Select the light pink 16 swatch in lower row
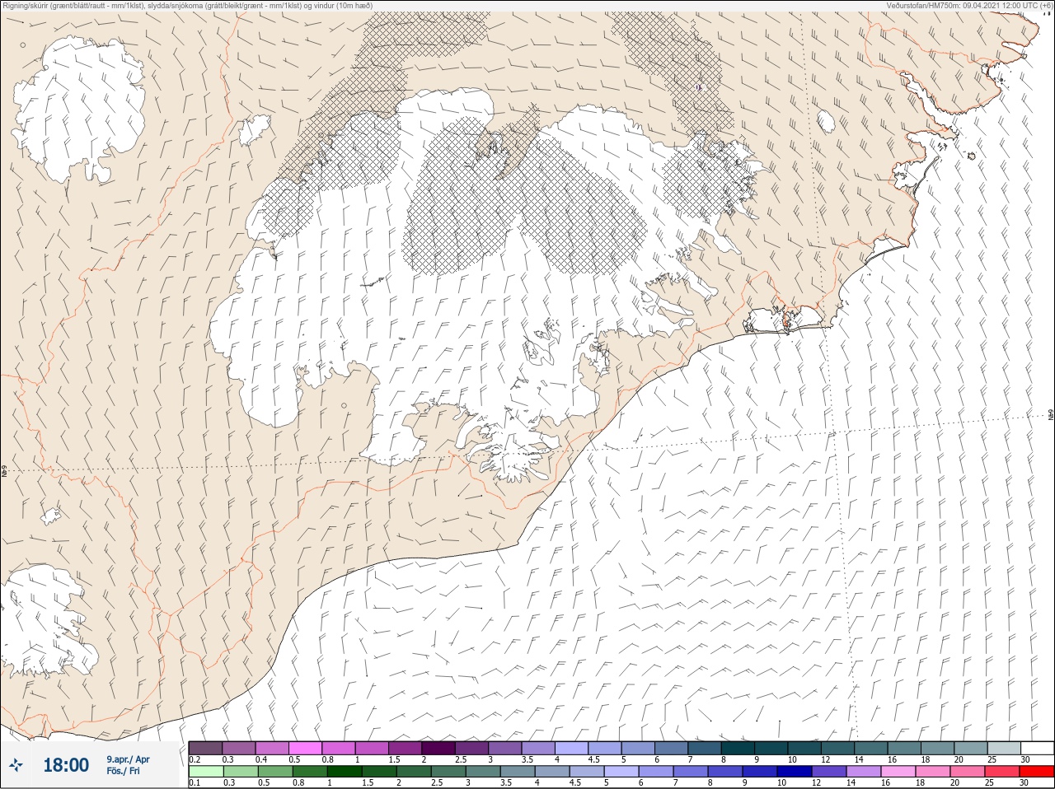Image resolution: width=1055 pixels, height=789 pixels. click(898, 772)
